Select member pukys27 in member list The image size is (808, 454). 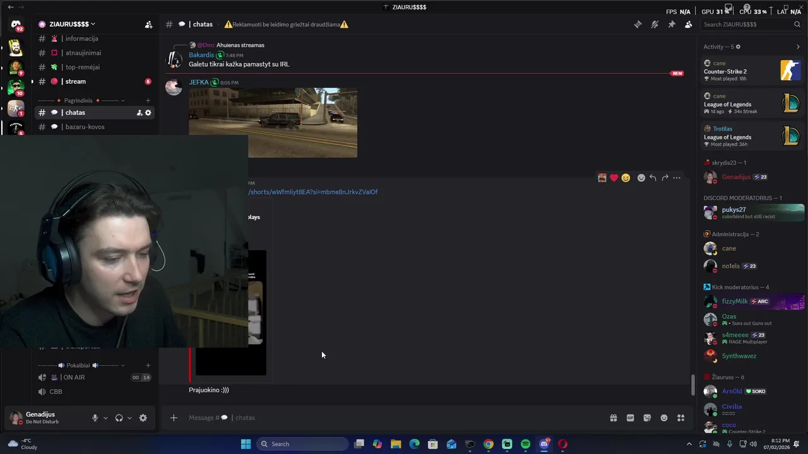752,212
